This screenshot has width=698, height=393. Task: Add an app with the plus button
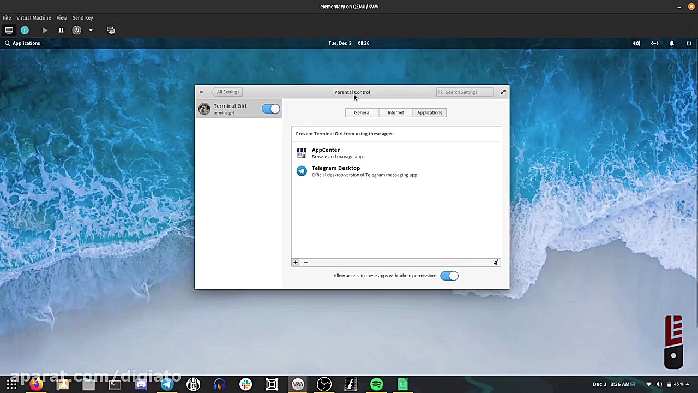point(296,263)
